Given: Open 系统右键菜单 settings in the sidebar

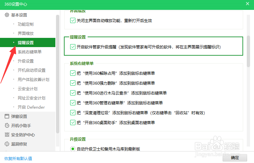Looking at the screenshot, I should [x=30, y=52].
